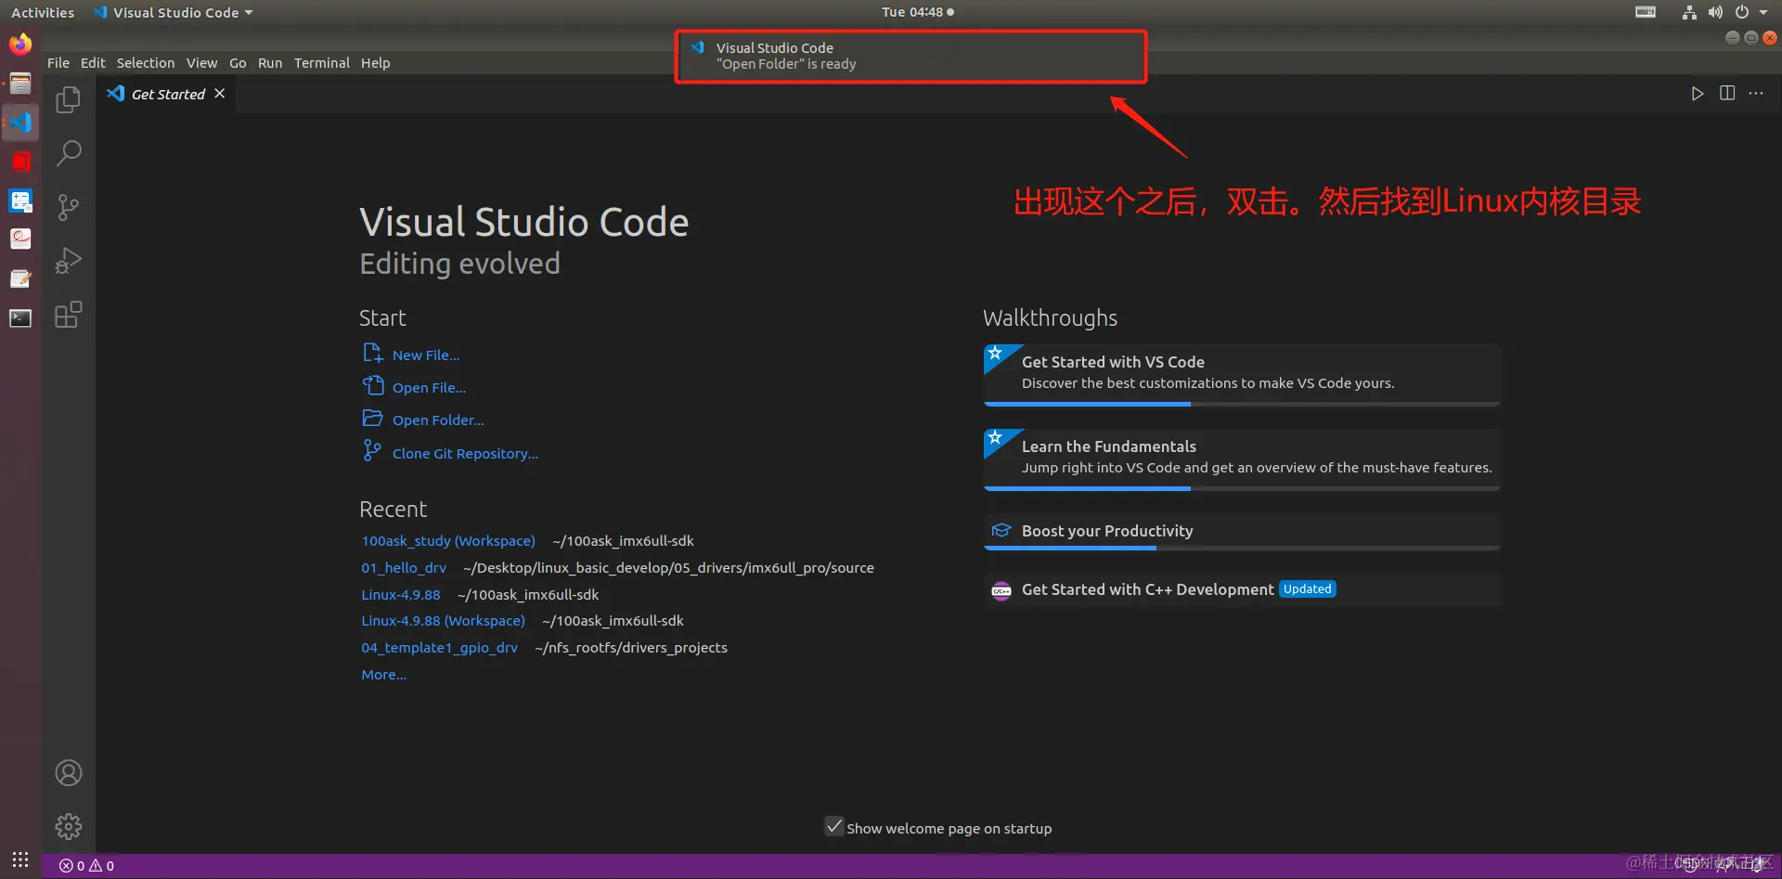Image resolution: width=1782 pixels, height=879 pixels.
Task: Open the Help menu
Action: (x=376, y=63)
